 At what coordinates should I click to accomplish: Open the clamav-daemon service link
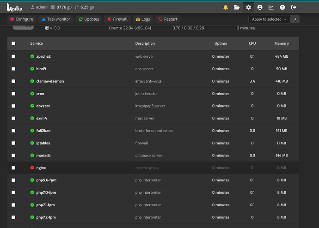pyautogui.click(x=50, y=81)
